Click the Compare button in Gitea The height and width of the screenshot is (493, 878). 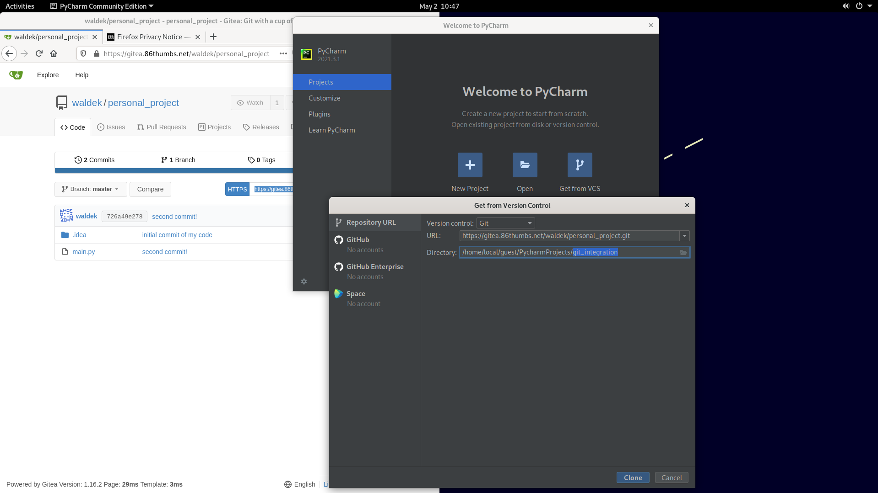150,189
